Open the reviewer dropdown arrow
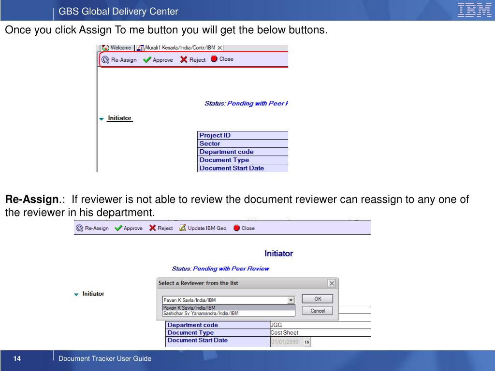 coord(291,300)
